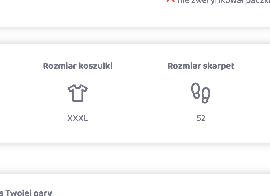Click the gray divider band above the sizes card

(135, 35)
